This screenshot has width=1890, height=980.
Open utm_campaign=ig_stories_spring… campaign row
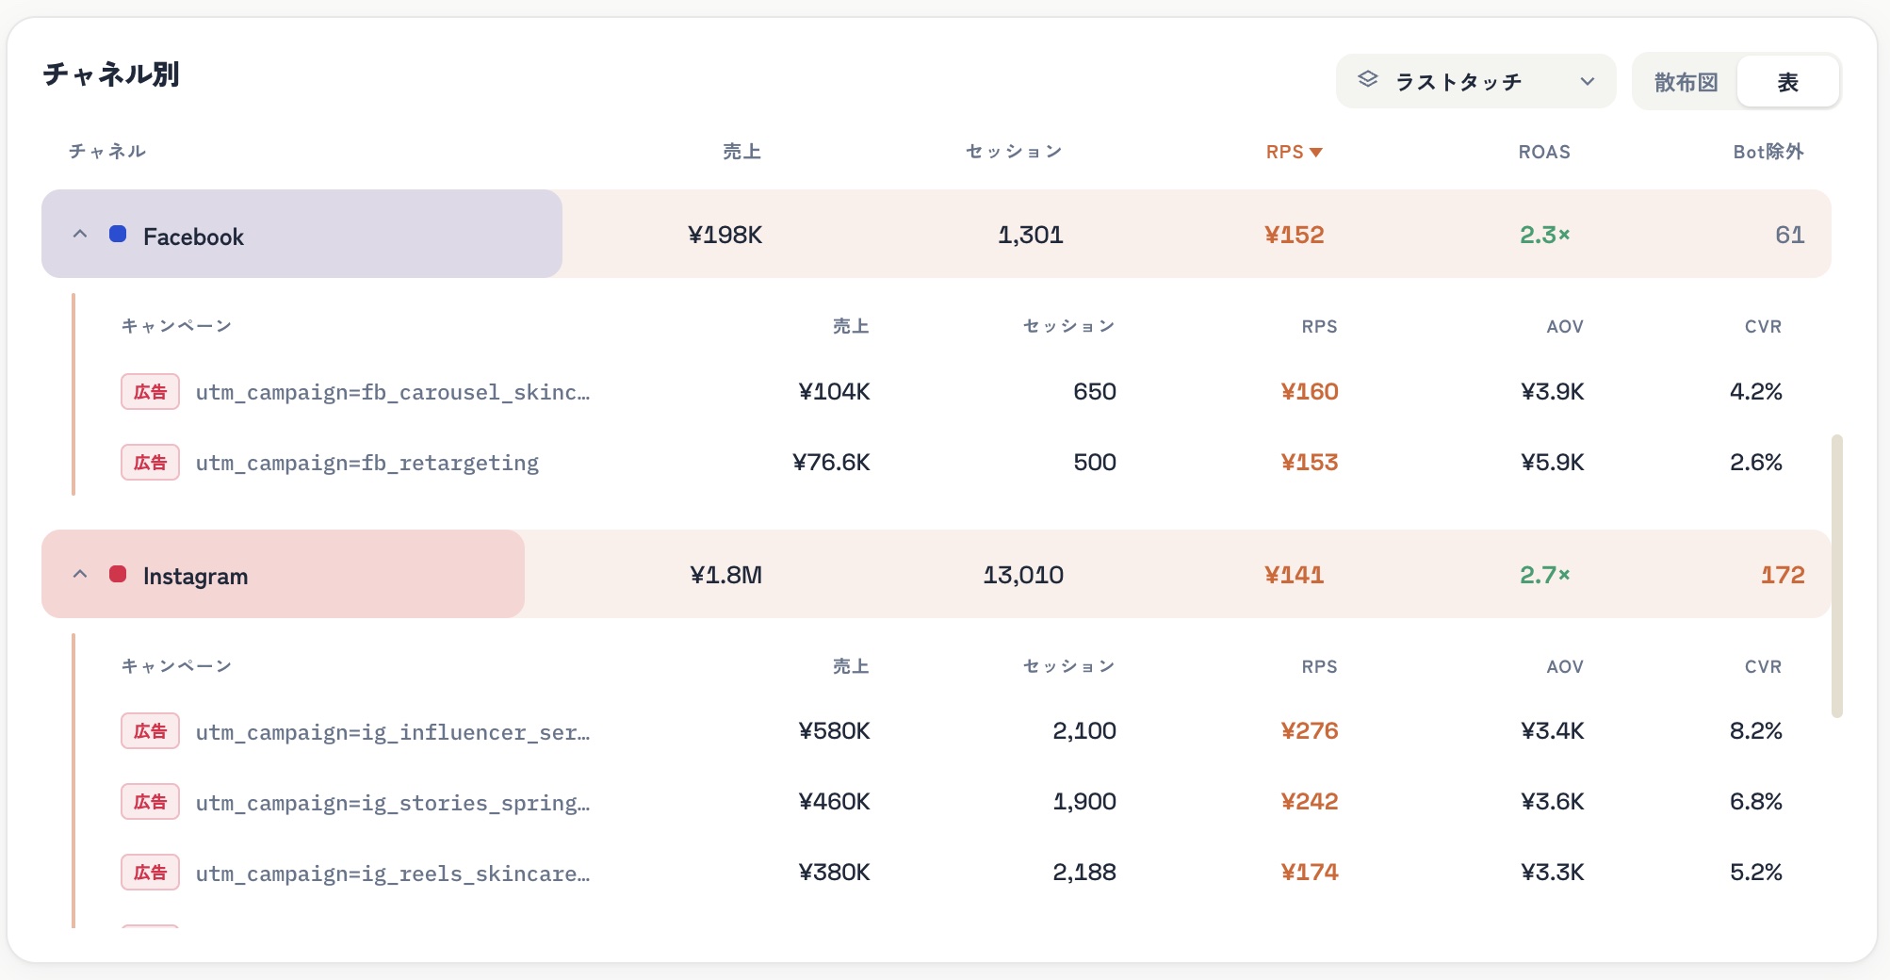pos(393,803)
